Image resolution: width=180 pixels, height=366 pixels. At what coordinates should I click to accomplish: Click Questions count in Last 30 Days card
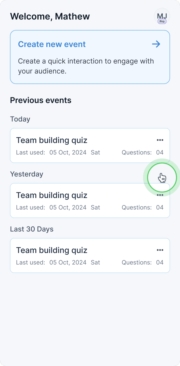pyautogui.click(x=142, y=262)
